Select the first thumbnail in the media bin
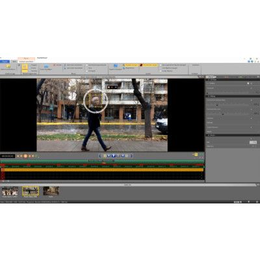This screenshot has width=260, height=260. 10,191
